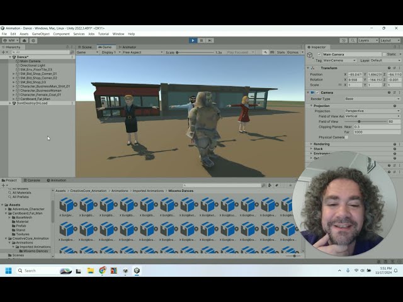
Task: Collapse the Dance scene in Hierarchy
Action: pos(10,57)
